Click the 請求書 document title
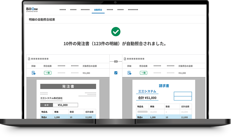The image size is (231, 139). pos(164,86)
